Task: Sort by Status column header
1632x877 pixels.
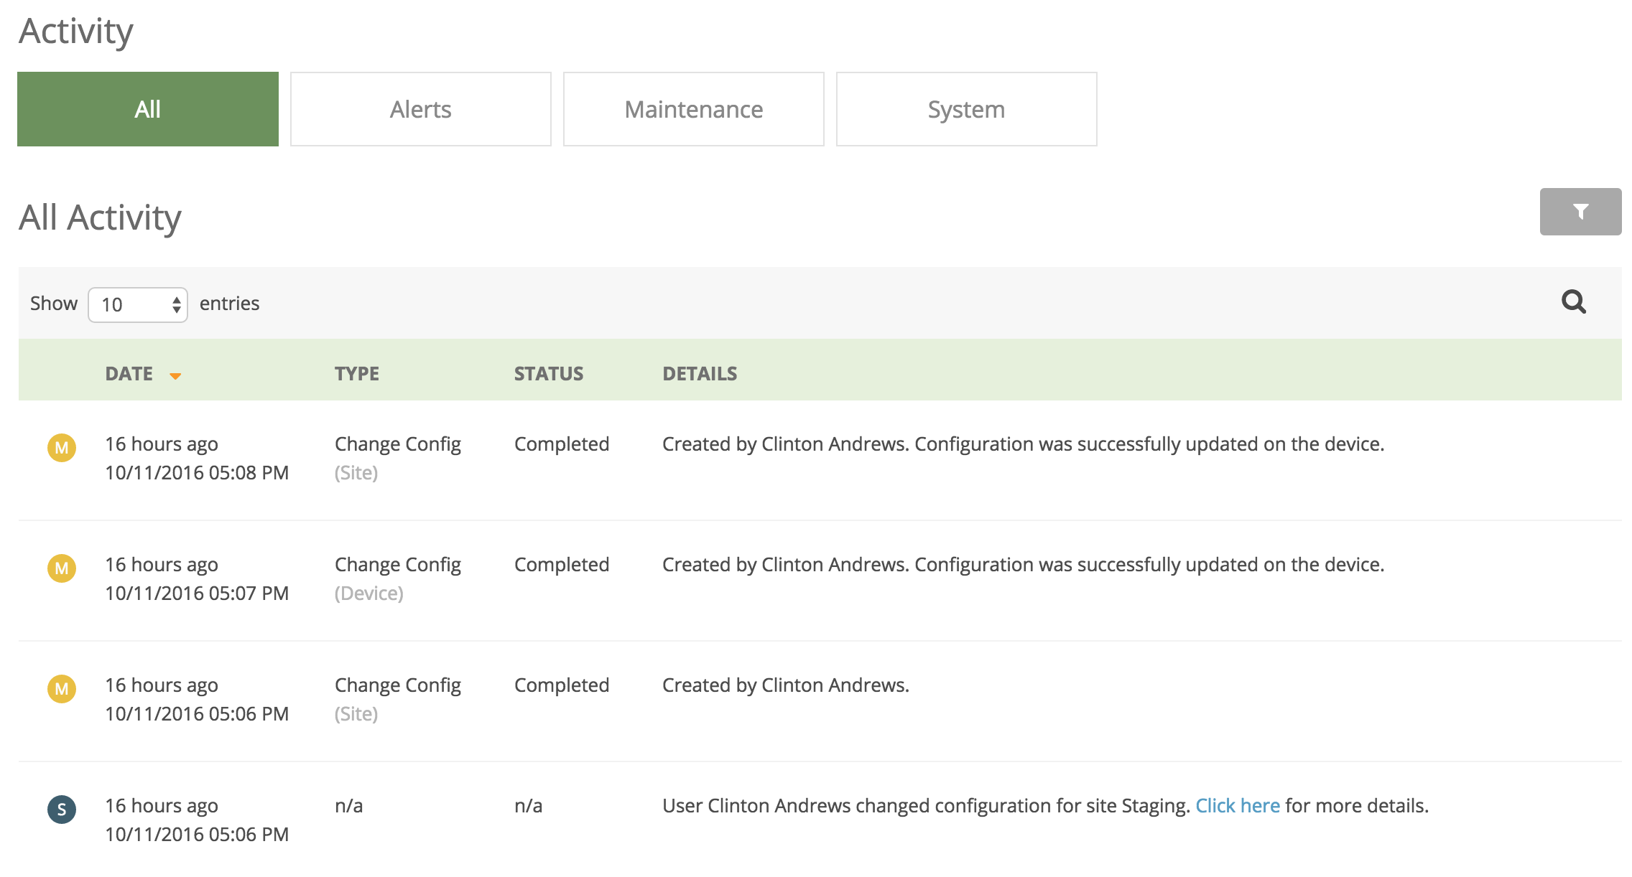Action: (x=549, y=374)
